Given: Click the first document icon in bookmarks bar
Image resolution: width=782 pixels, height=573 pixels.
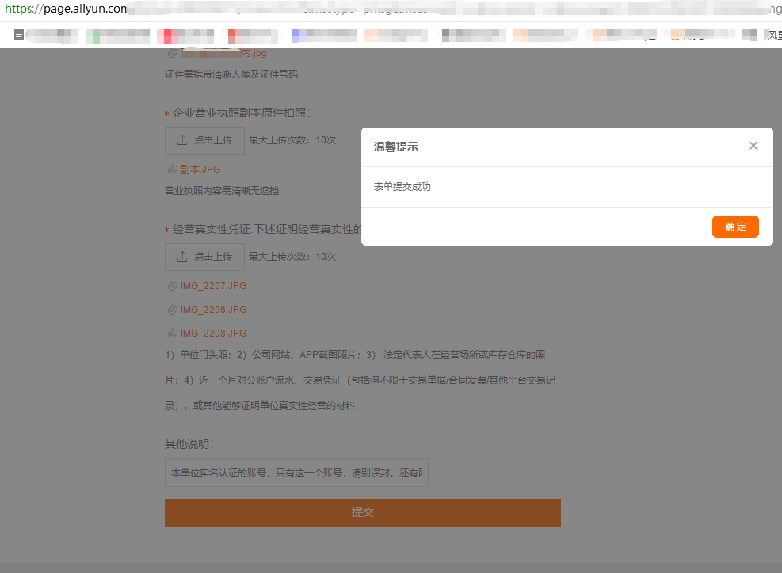Looking at the screenshot, I should click(19, 35).
